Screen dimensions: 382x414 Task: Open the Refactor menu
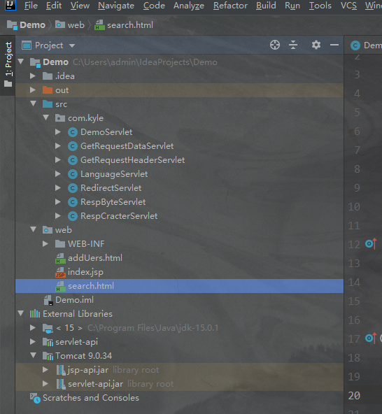tap(230, 6)
